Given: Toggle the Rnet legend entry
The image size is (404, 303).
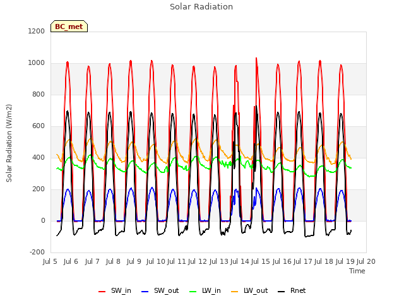Looking at the screenshot, I should 292,290.
